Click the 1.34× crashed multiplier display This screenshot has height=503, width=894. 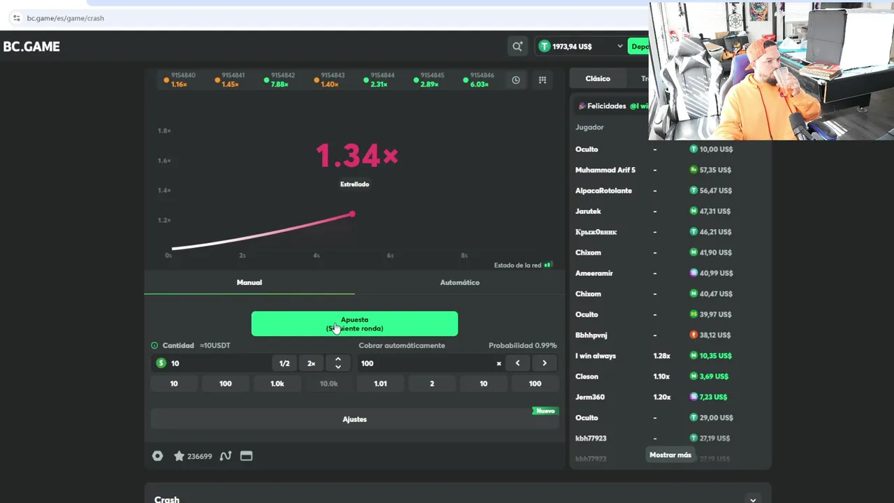pos(357,155)
